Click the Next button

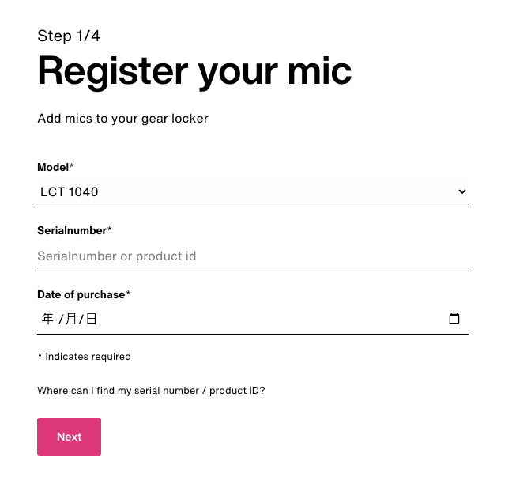(69, 437)
